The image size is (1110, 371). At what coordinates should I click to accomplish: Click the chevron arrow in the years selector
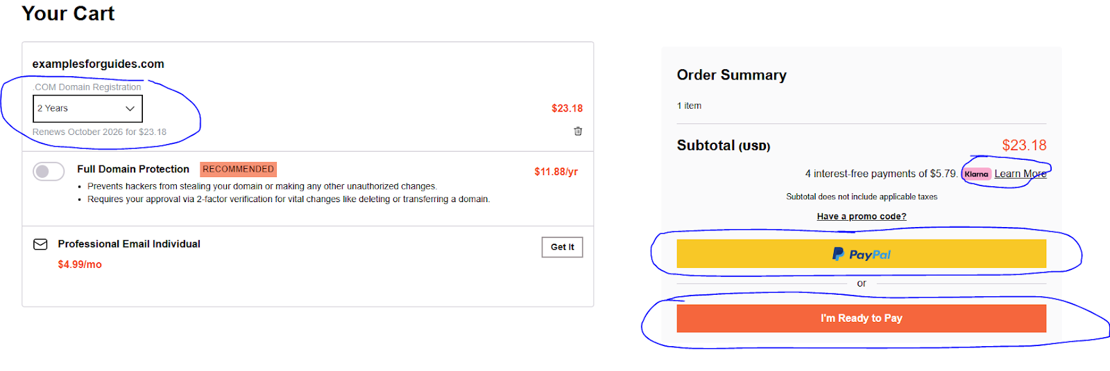[130, 109]
